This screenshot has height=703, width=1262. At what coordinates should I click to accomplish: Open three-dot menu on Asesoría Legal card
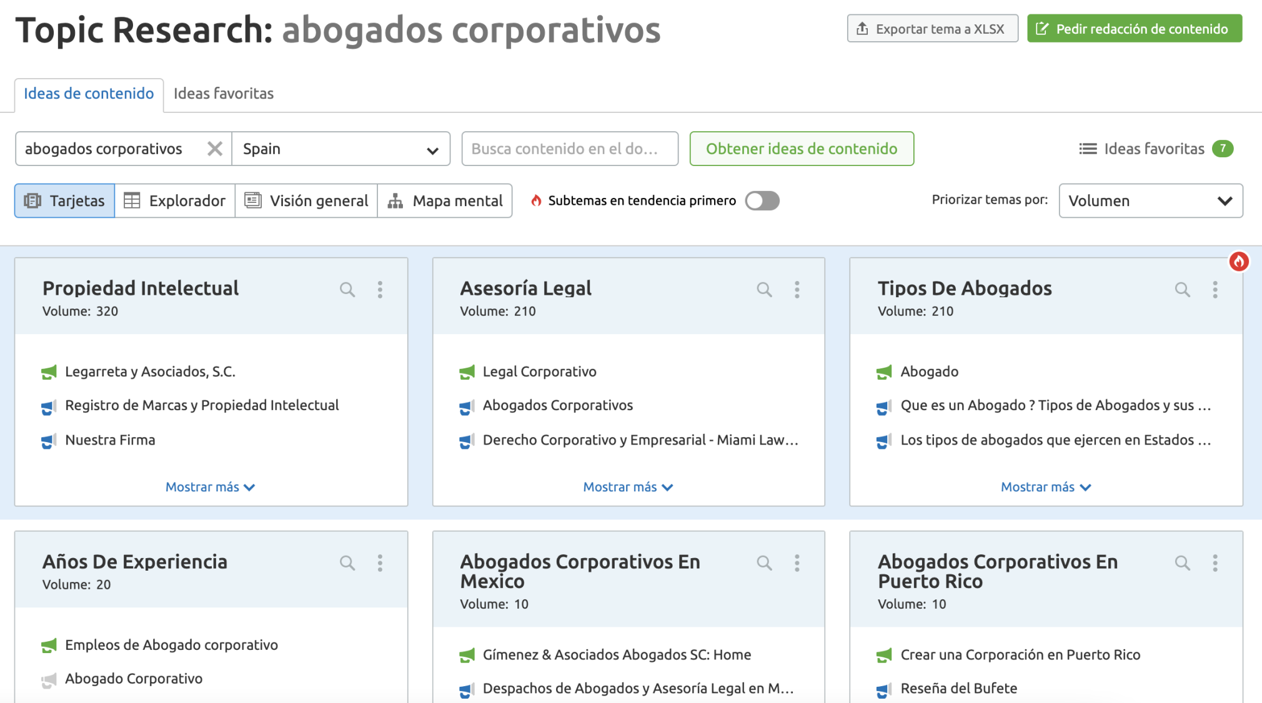[x=797, y=290]
